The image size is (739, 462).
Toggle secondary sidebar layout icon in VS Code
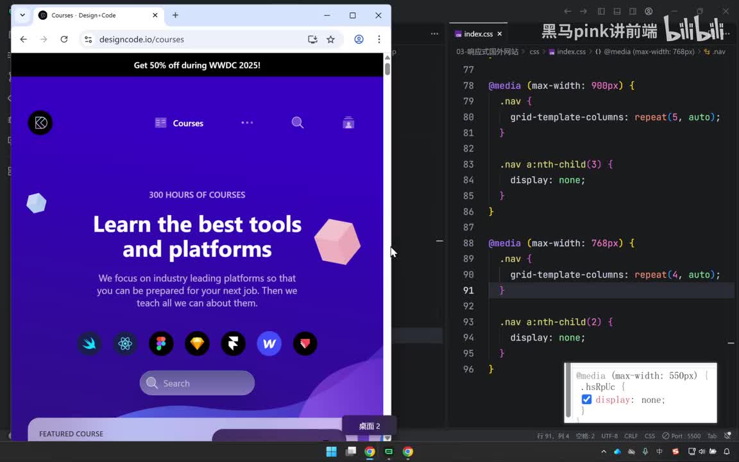(x=633, y=11)
